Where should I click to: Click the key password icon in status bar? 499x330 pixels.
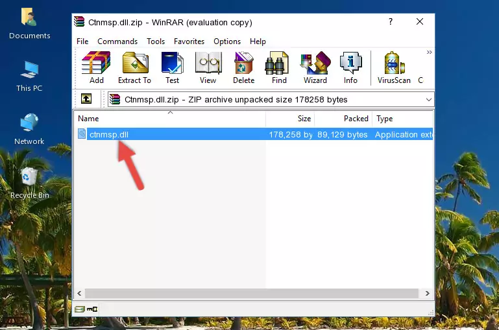[x=92, y=309]
